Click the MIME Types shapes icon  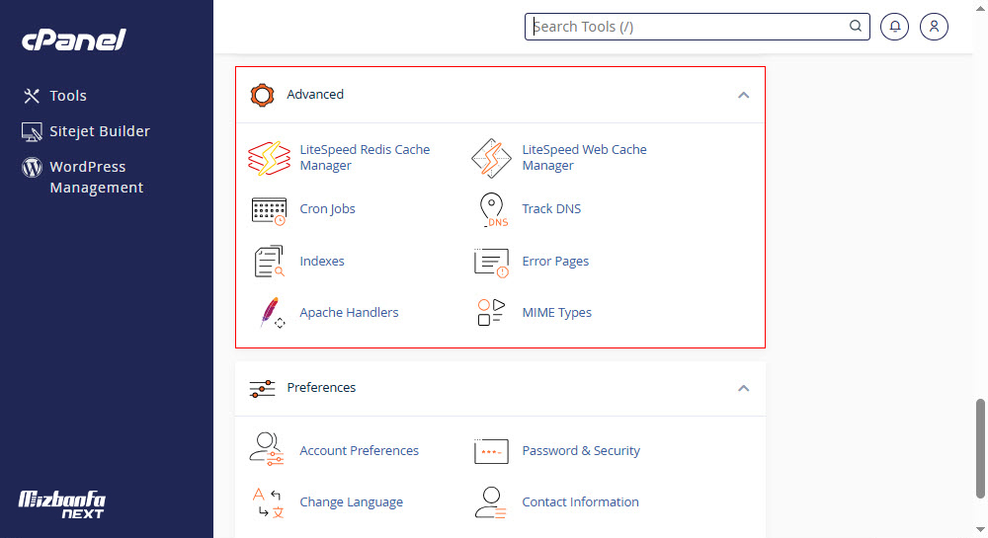coord(491,312)
